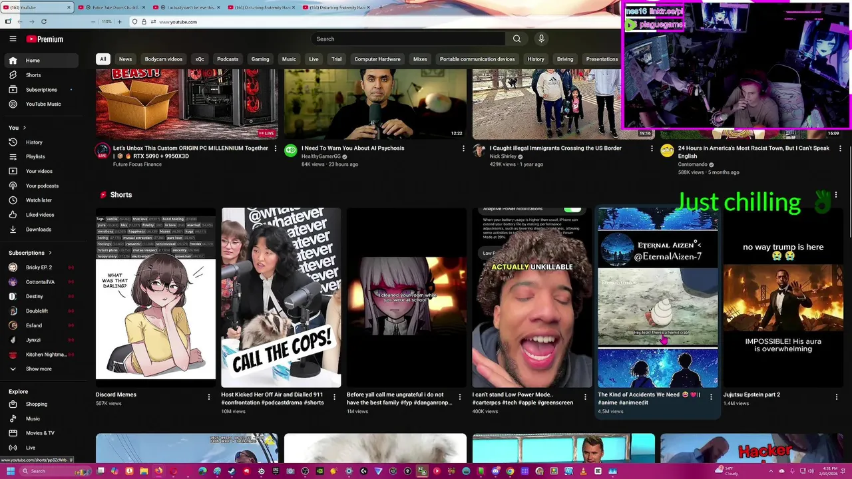Open options for AI Psychosis video
The width and height of the screenshot is (852, 479).
point(463,148)
